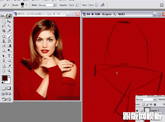This screenshot has width=165, height=122.
Task: Select Layer 1 thumbnail in Layers panel
Action: 147,111
